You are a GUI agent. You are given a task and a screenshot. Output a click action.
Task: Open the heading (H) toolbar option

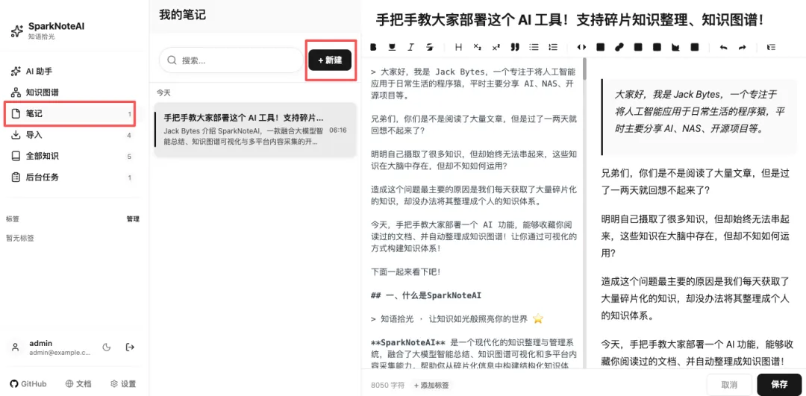click(x=458, y=47)
